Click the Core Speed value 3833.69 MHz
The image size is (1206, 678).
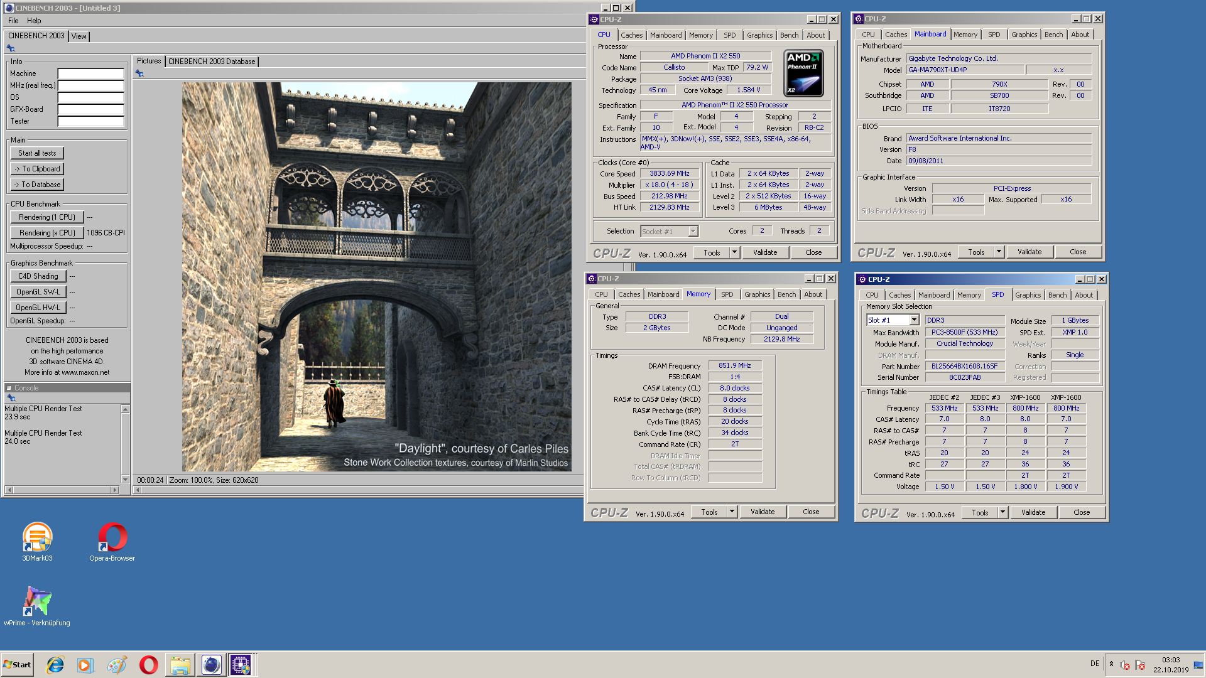point(670,173)
